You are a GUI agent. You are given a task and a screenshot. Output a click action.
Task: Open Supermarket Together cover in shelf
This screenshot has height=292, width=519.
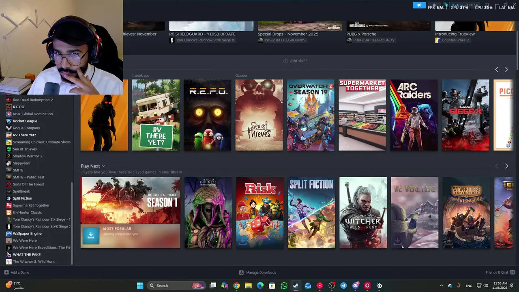tap(362, 115)
